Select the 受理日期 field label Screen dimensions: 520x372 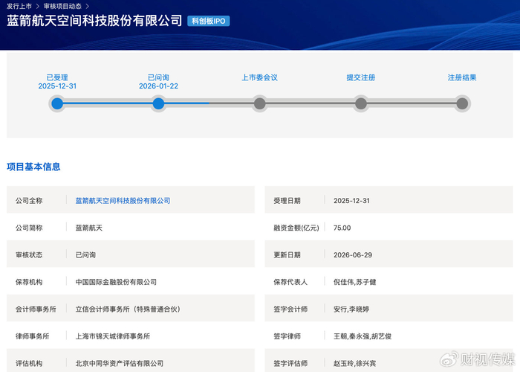click(x=287, y=201)
